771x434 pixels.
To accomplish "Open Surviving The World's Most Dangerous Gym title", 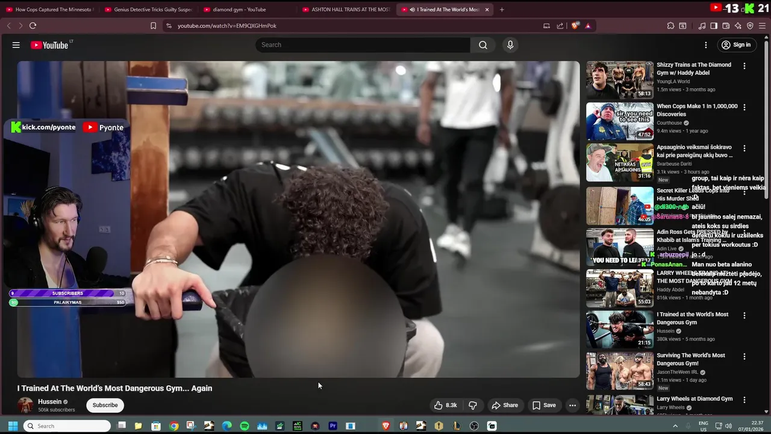I will pyautogui.click(x=691, y=359).
